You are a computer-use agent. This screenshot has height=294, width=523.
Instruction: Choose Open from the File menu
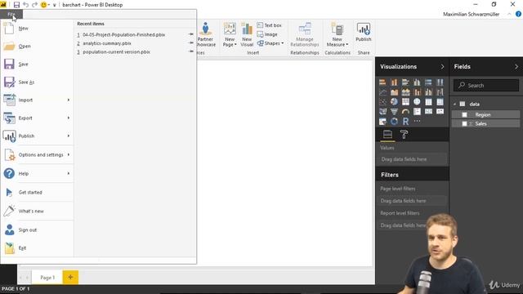click(37, 47)
